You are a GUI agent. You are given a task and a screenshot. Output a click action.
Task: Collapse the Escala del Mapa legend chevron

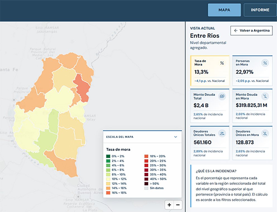176,137
